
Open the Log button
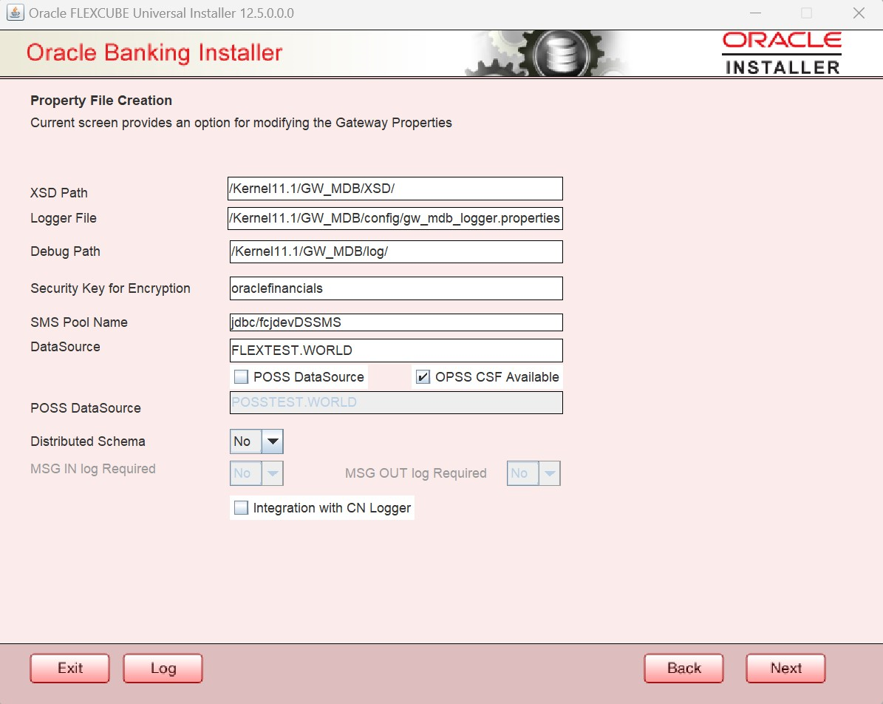tap(163, 668)
